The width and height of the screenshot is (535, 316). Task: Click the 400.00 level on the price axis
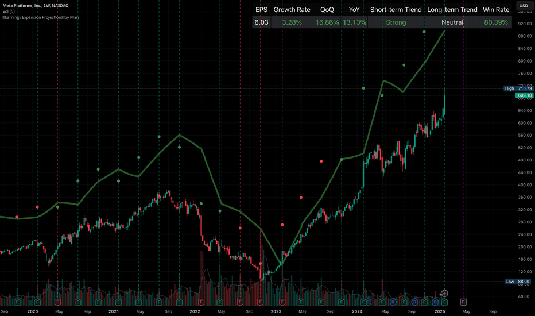[x=525, y=185]
